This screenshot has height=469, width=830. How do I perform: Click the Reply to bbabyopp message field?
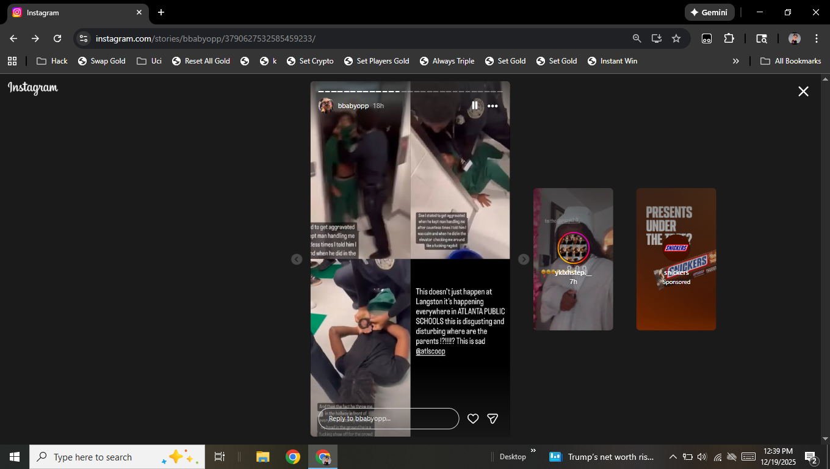(x=388, y=418)
